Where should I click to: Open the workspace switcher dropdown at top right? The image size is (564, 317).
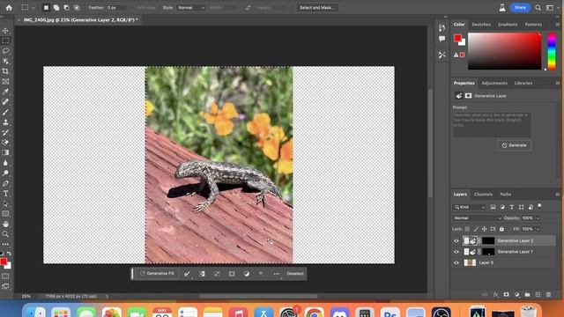[550, 8]
